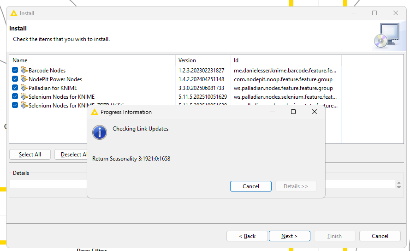Click the install wizard CD computer graphic
Screen dimensions: 410x251
386,36
